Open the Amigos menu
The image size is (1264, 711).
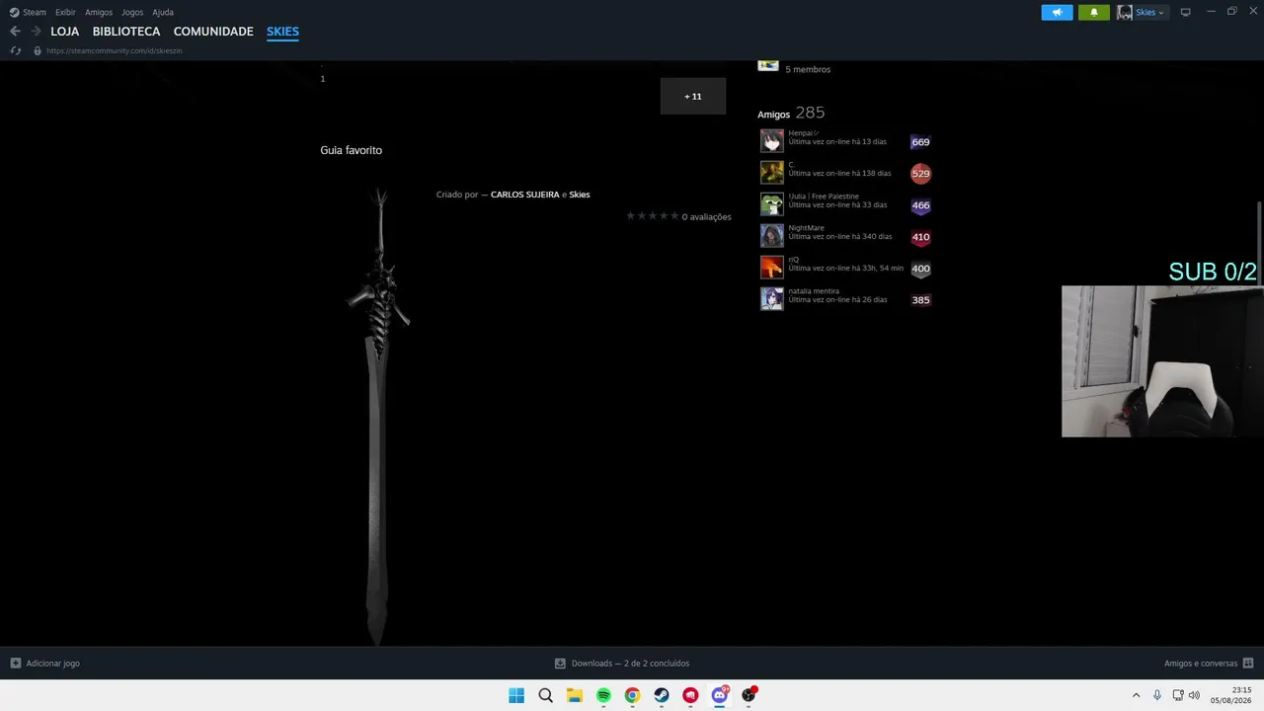99,12
